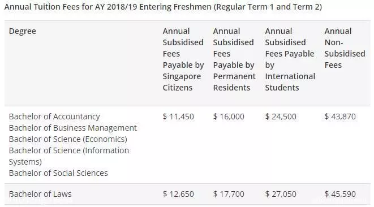The height and width of the screenshot is (207, 374).
Task: Click the $ 27,050 Laws fee
Action: coord(281,194)
